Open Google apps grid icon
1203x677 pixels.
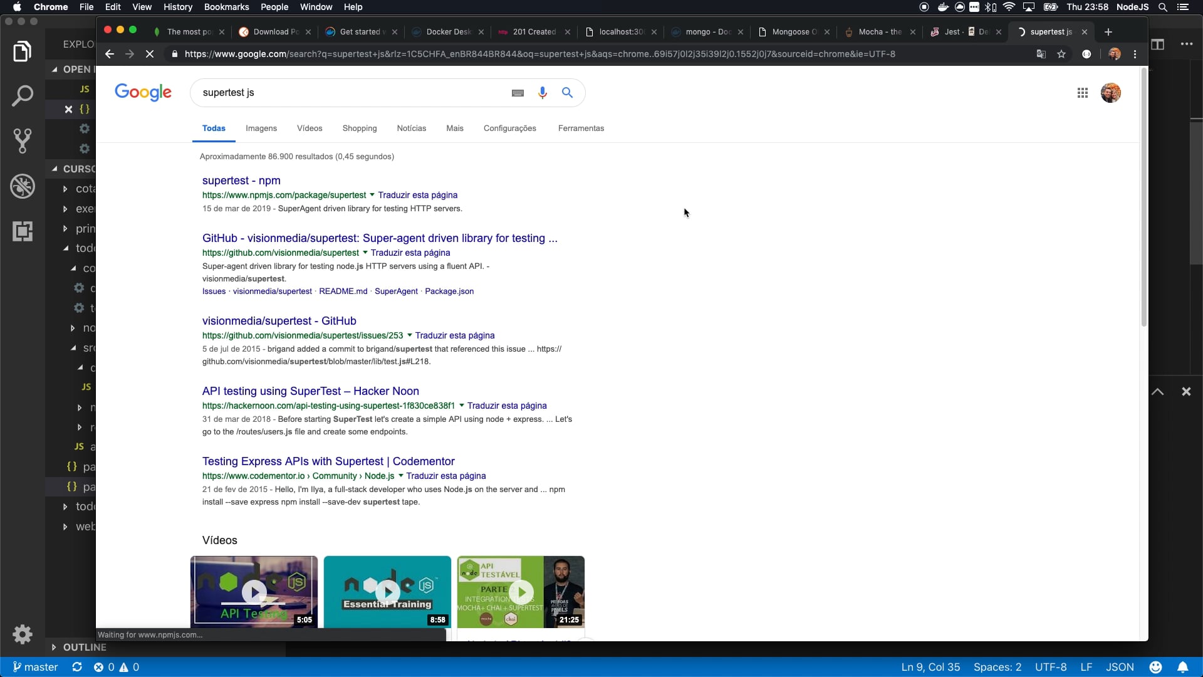point(1082,93)
